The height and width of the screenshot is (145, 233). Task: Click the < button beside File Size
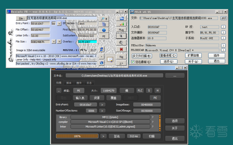(x=54, y=42)
